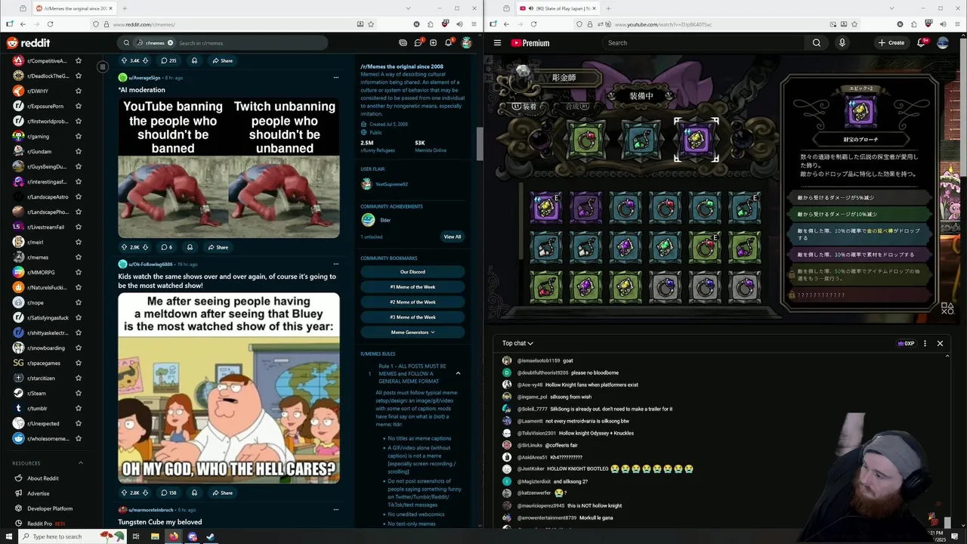Expand the Meme Generators dropdown
The width and height of the screenshot is (967, 544).
[x=412, y=332]
